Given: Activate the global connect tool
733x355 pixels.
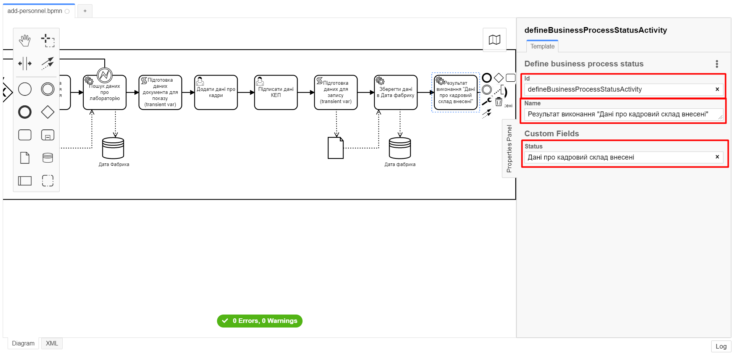Looking at the screenshot, I should tap(48, 63).
